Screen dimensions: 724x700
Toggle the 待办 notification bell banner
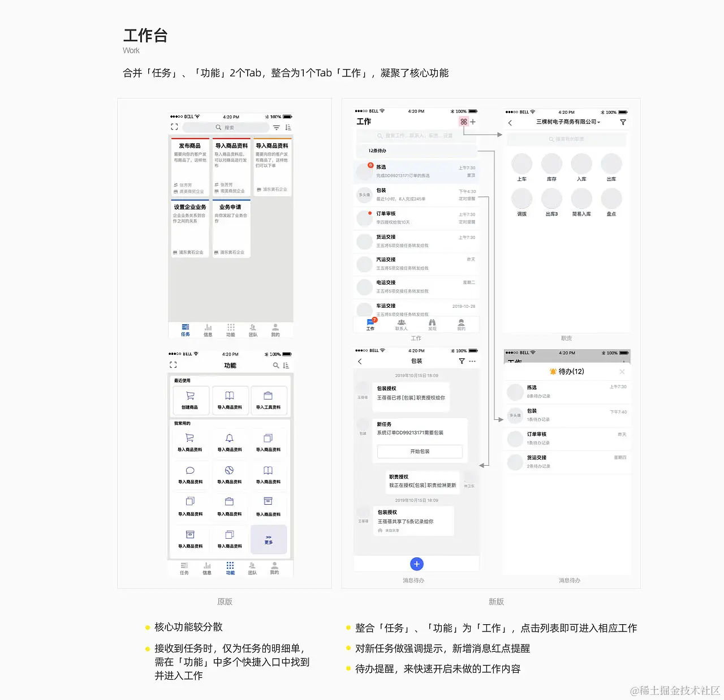click(566, 372)
